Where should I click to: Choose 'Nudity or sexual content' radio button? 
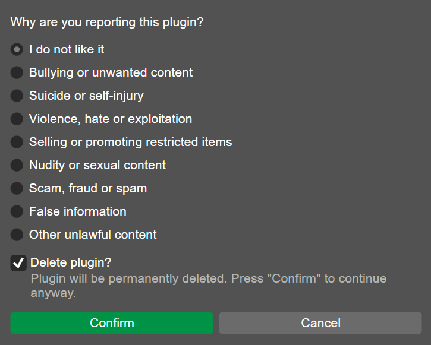click(17, 165)
